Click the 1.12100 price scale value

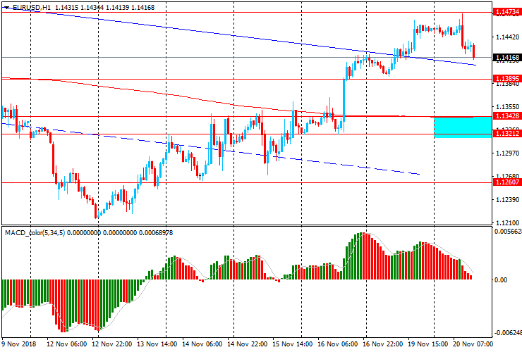pos(507,222)
